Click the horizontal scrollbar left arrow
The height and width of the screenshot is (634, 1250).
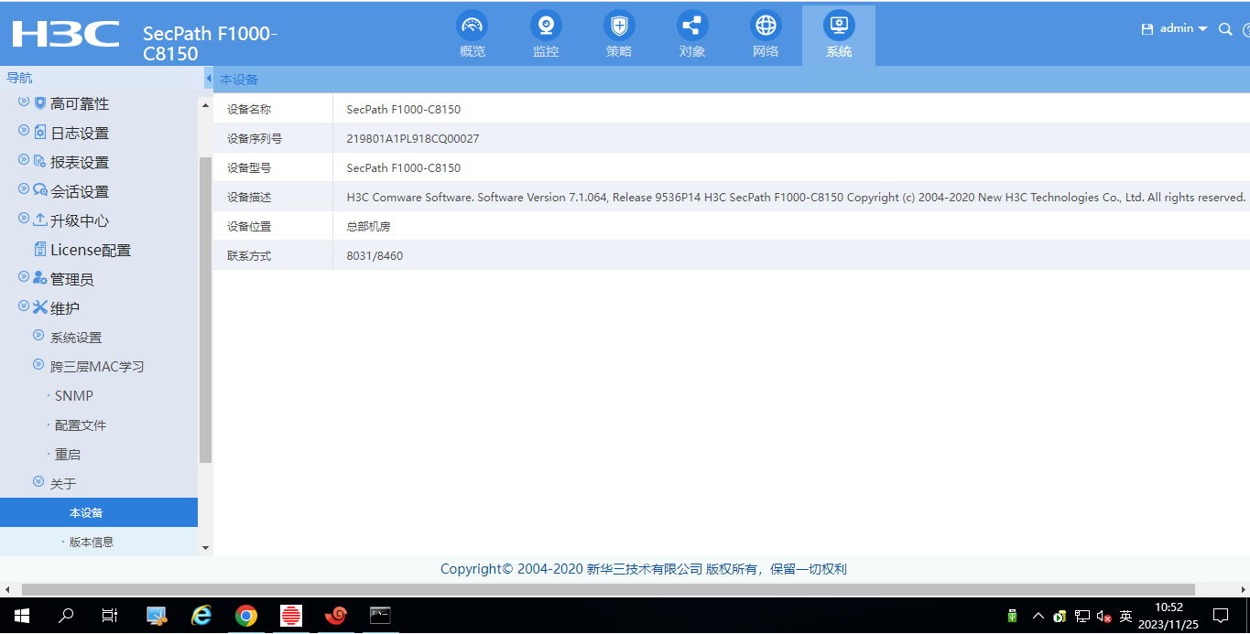pyautogui.click(x=7, y=589)
